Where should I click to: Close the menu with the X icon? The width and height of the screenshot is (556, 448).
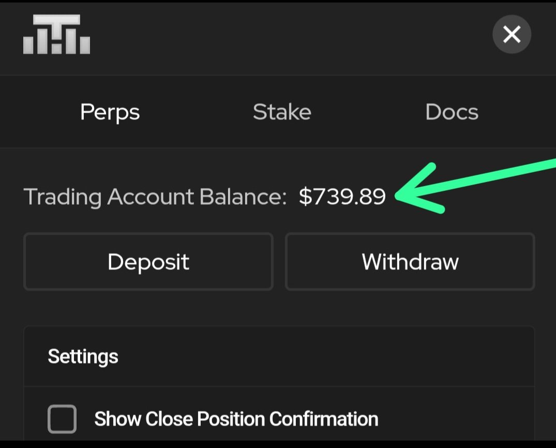click(x=512, y=35)
